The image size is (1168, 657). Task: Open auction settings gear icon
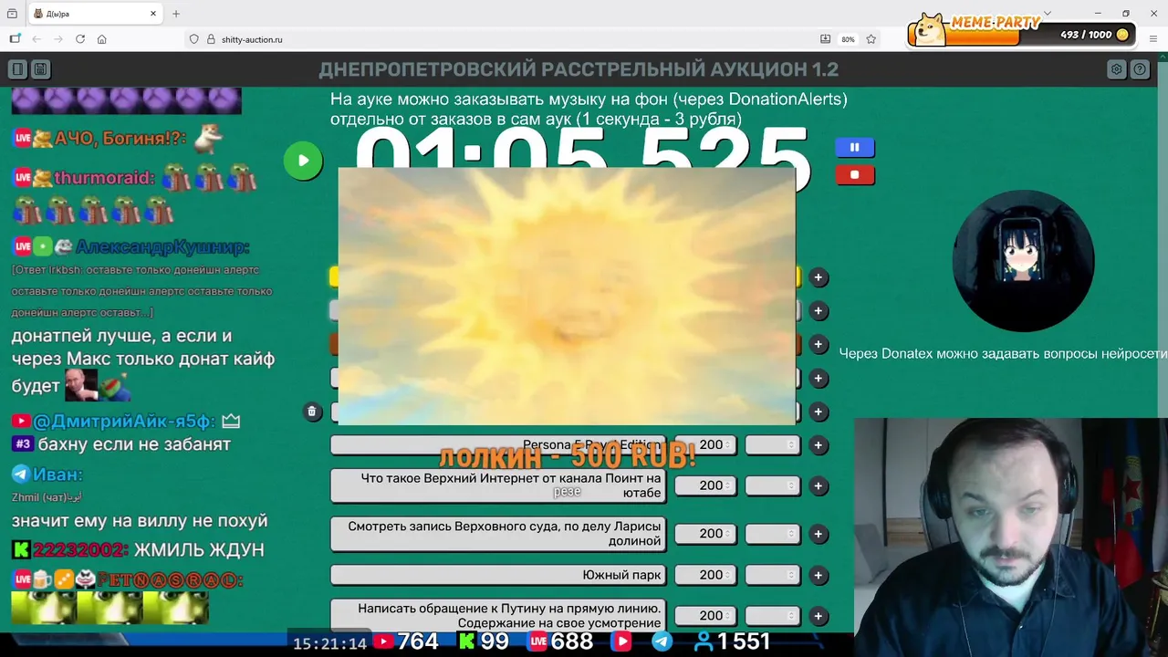[x=1116, y=69]
